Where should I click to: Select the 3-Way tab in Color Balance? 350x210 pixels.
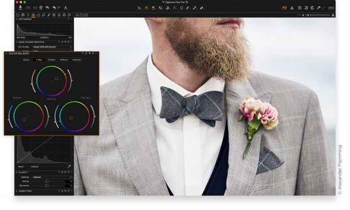click(x=39, y=60)
